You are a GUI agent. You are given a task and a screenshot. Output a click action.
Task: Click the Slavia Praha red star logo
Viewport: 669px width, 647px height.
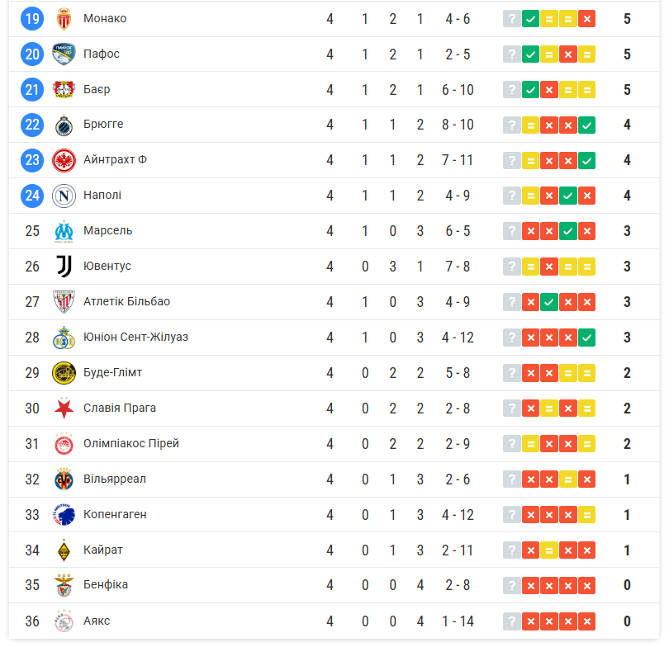(x=64, y=408)
